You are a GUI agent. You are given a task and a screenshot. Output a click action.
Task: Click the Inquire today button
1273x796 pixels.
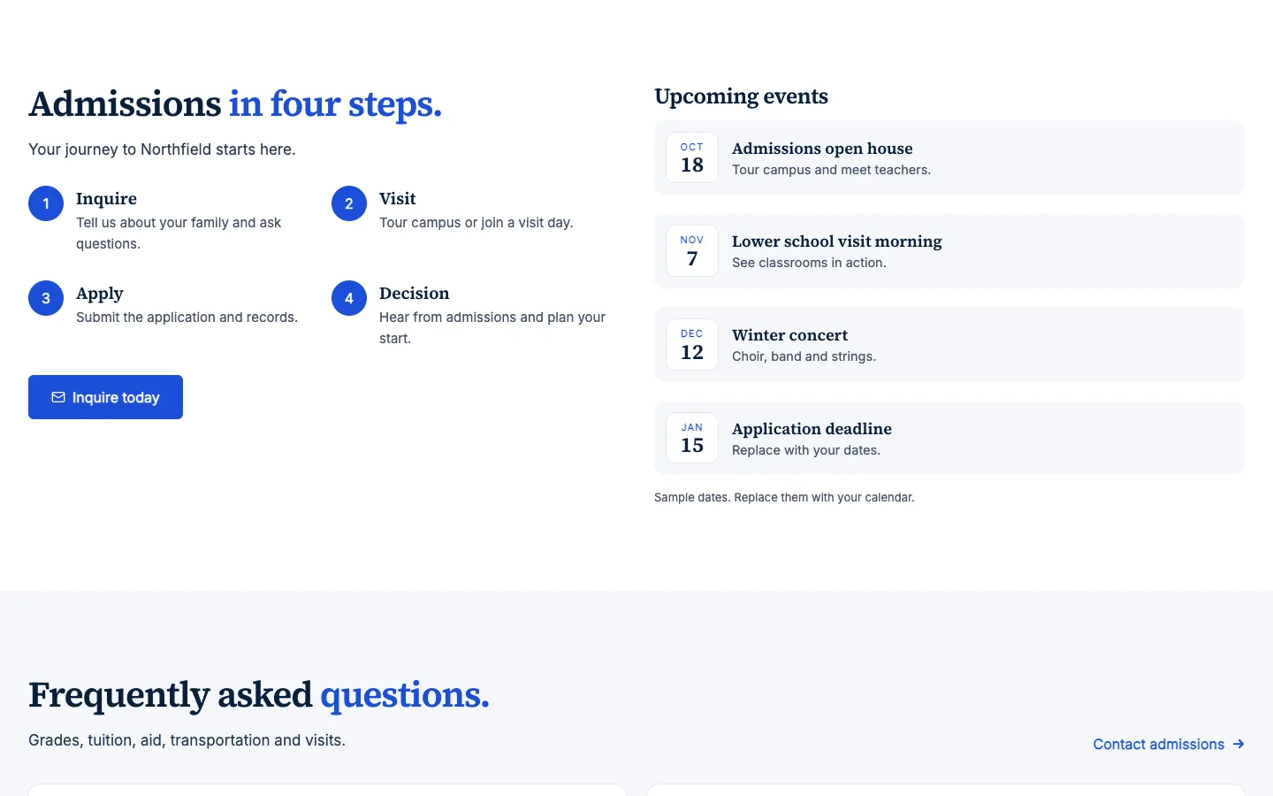(x=105, y=397)
